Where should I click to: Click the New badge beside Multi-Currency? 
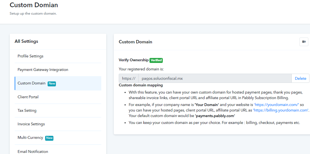coord(49,138)
